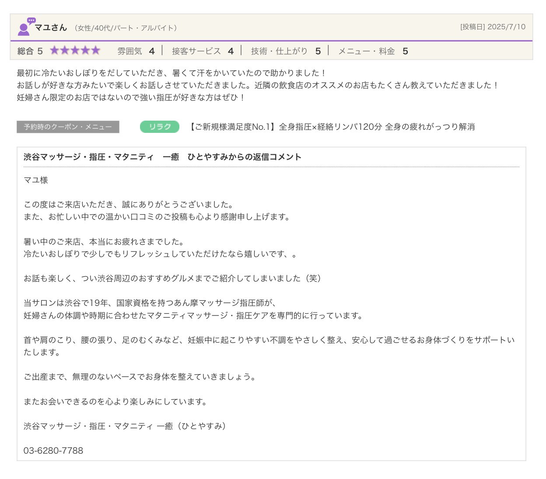Viewport: 546px width, 479px height.
Task: Select reviewer name マユさん
Action: point(51,28)
